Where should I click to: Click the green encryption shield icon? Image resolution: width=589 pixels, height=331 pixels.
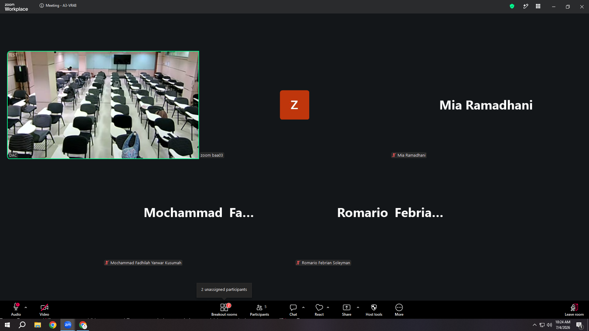512,6
